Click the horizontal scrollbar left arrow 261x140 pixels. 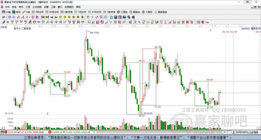[94, 132]
